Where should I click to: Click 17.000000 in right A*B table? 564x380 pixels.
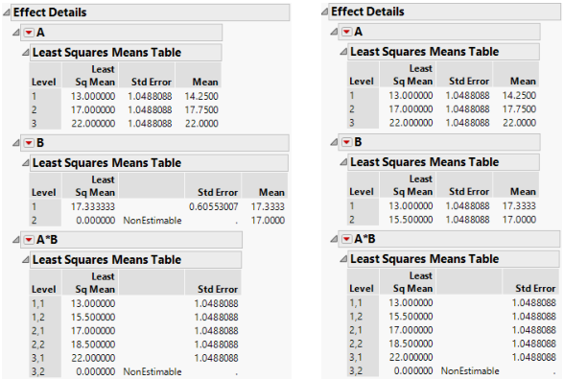(411, 330)
